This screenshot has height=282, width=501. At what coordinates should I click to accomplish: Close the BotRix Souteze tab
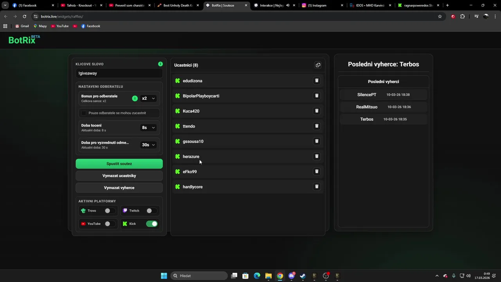pyautogui.click(x=246, y=5)
